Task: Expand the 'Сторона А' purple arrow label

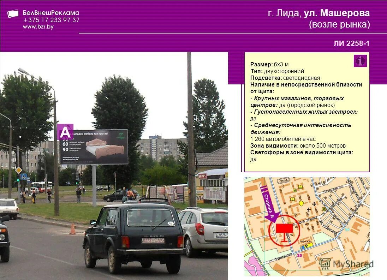Action: [x=269, y=205]
